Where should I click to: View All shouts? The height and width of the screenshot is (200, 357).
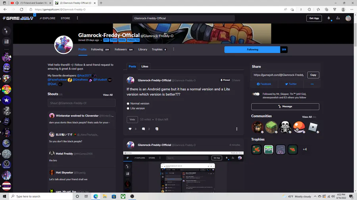coord(107,95)
